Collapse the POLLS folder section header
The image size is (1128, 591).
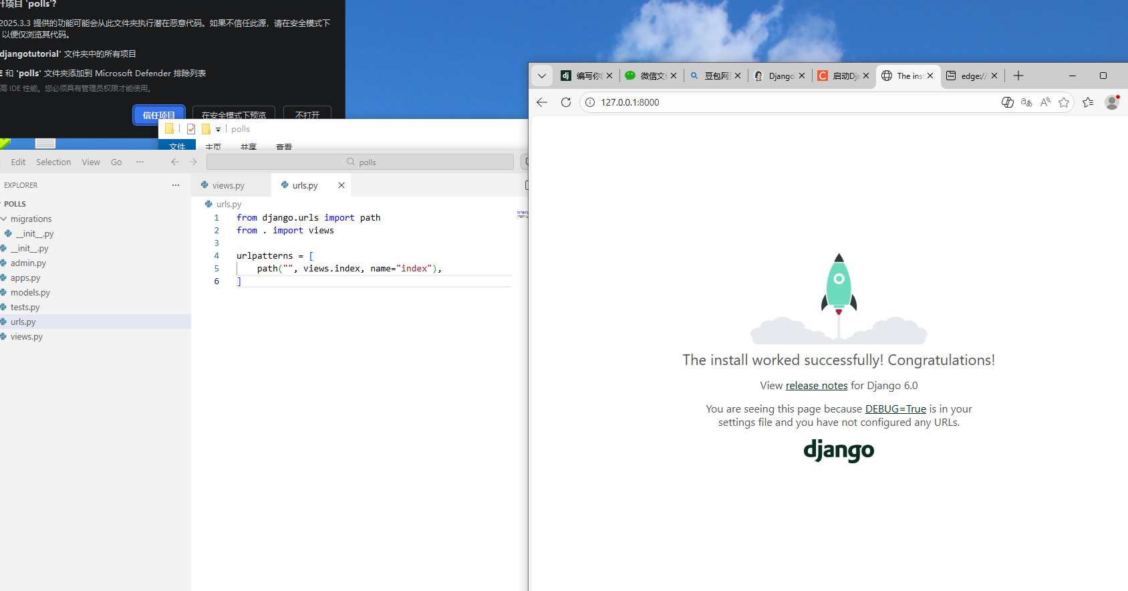[96, 204]
